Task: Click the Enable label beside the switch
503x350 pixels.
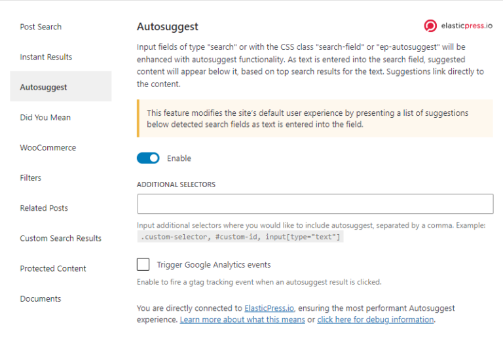Action: pos(179,158)
